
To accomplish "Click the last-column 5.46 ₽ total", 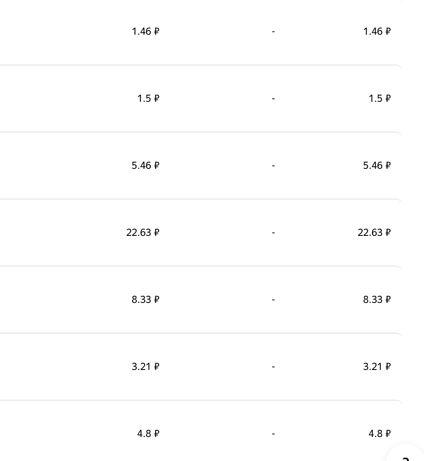I will tap(377, 166).
